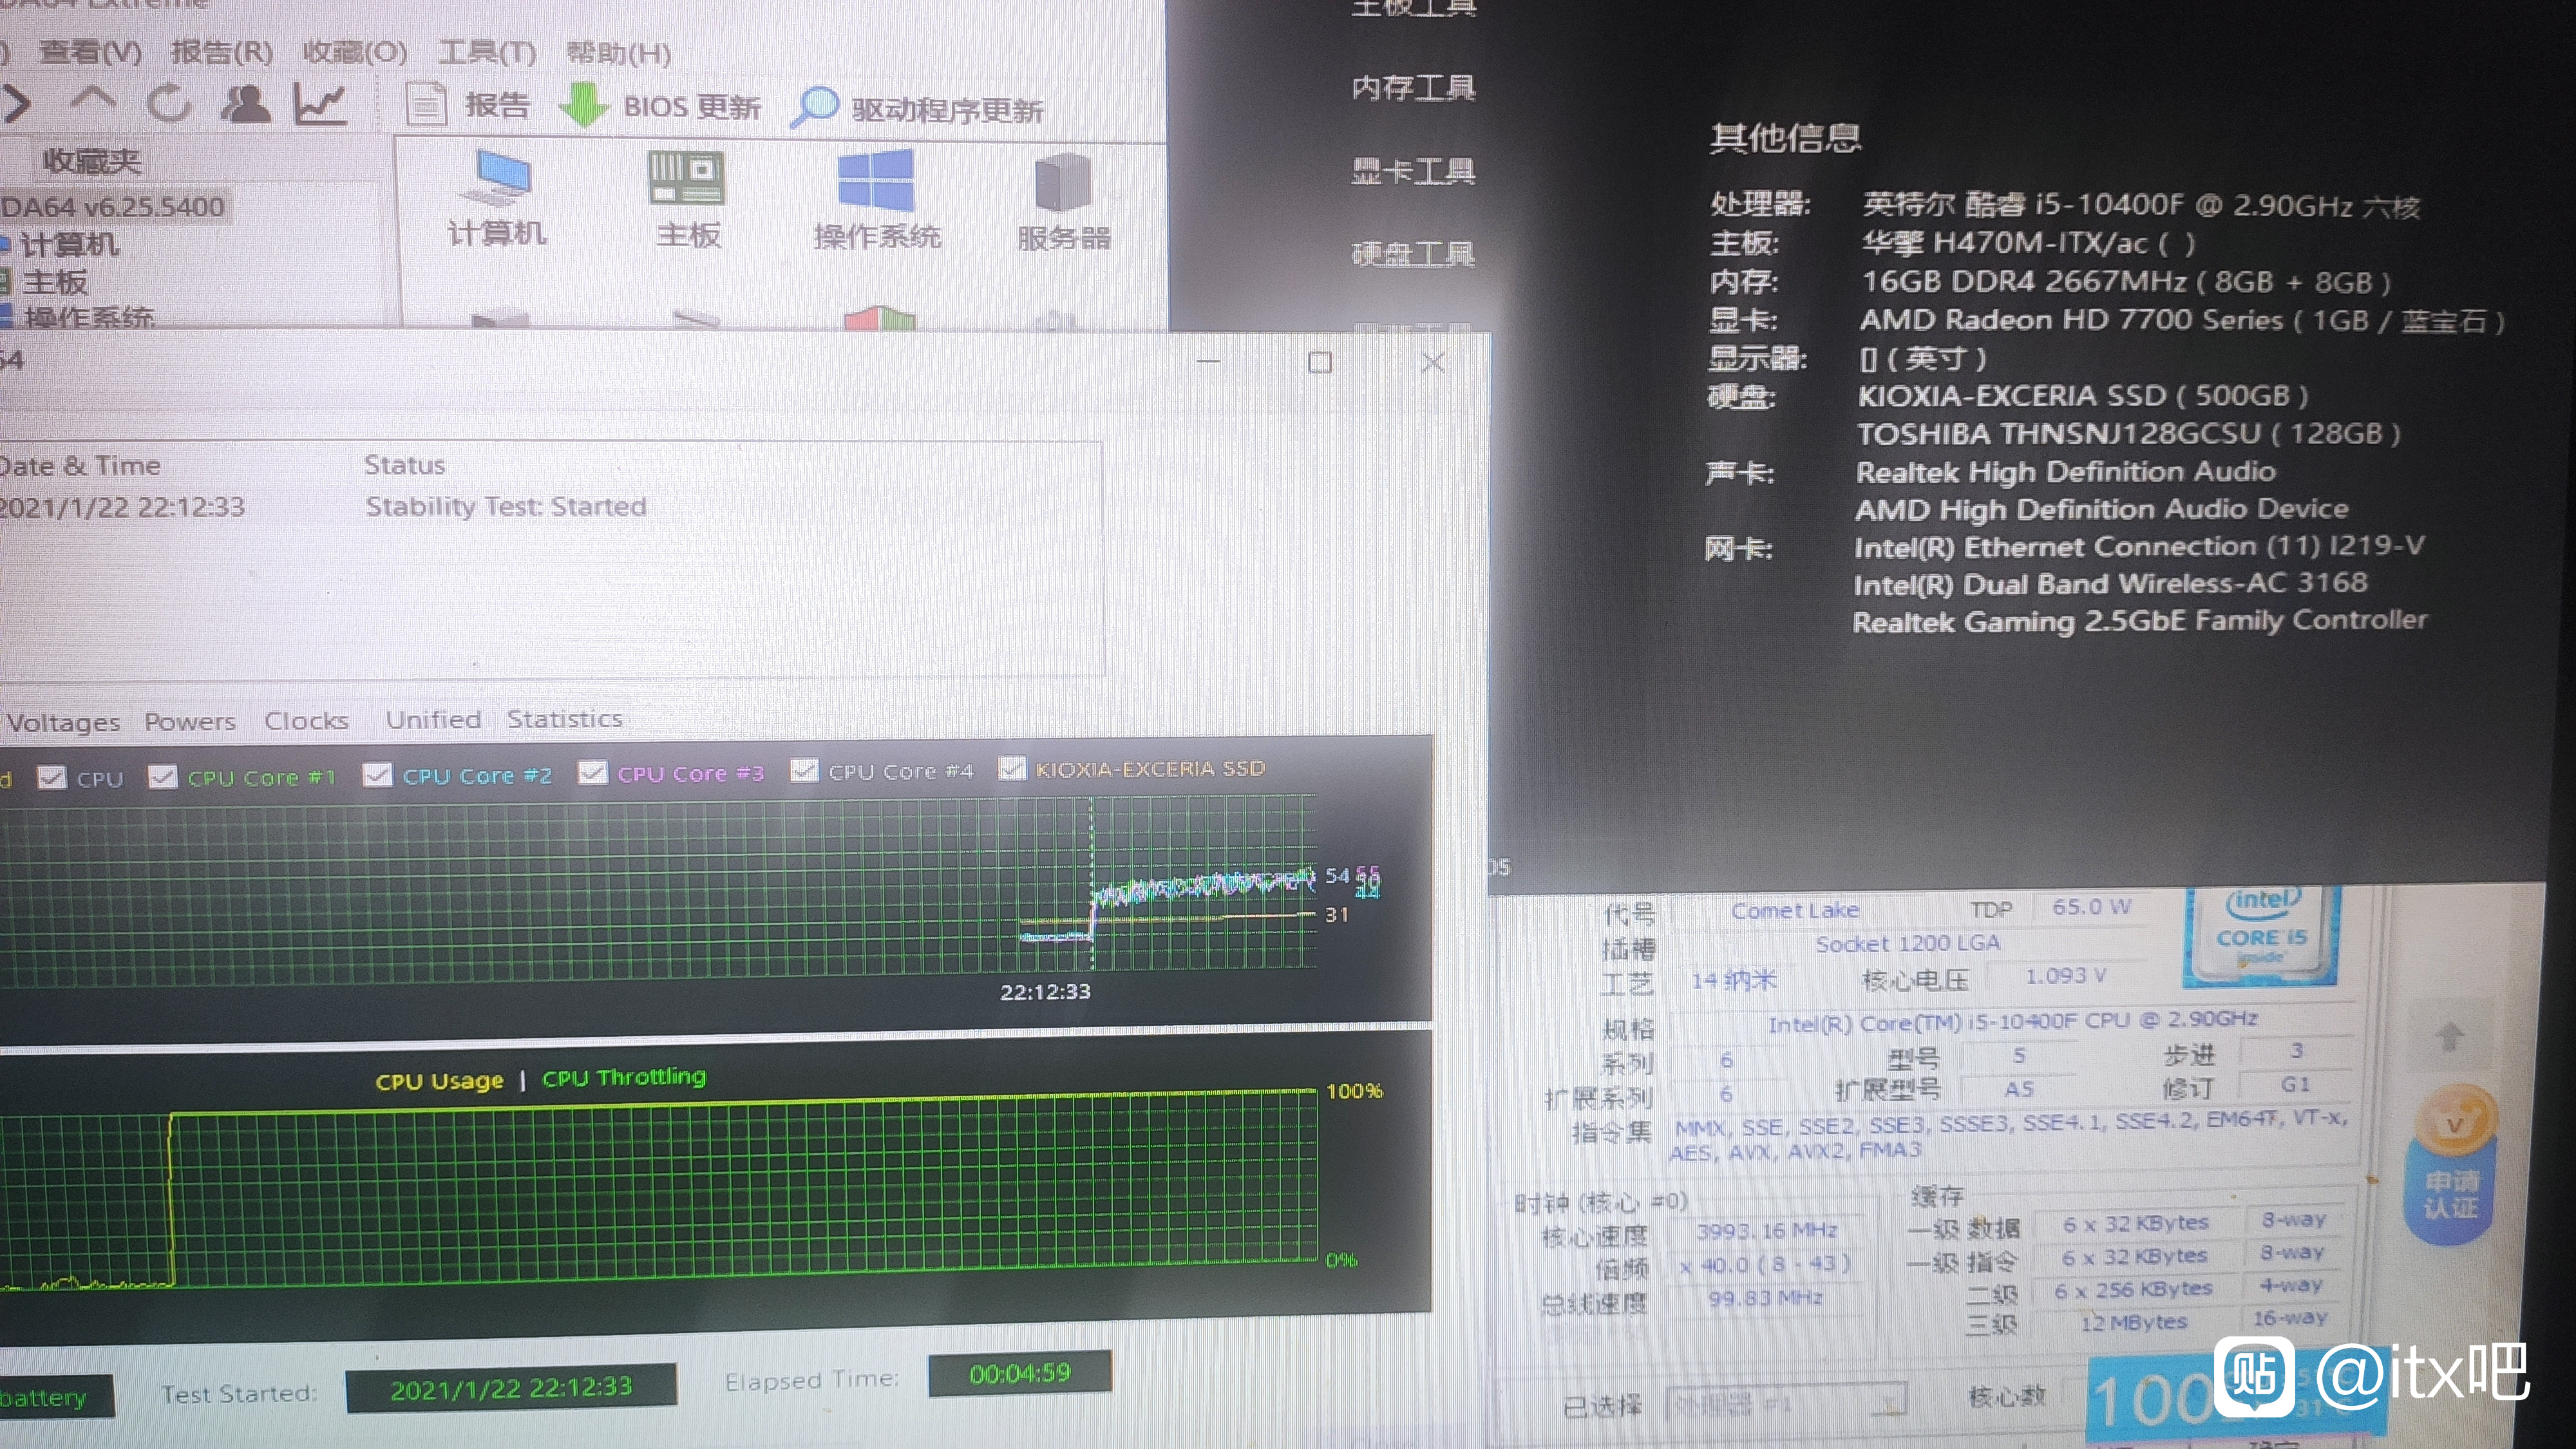Click the CPU Throttling graph label
Image resolution: width=2576 pixels, height=1449 pixels.
point(624,1077)
